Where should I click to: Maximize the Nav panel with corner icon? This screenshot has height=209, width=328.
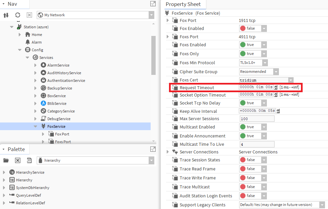point(153,4)
